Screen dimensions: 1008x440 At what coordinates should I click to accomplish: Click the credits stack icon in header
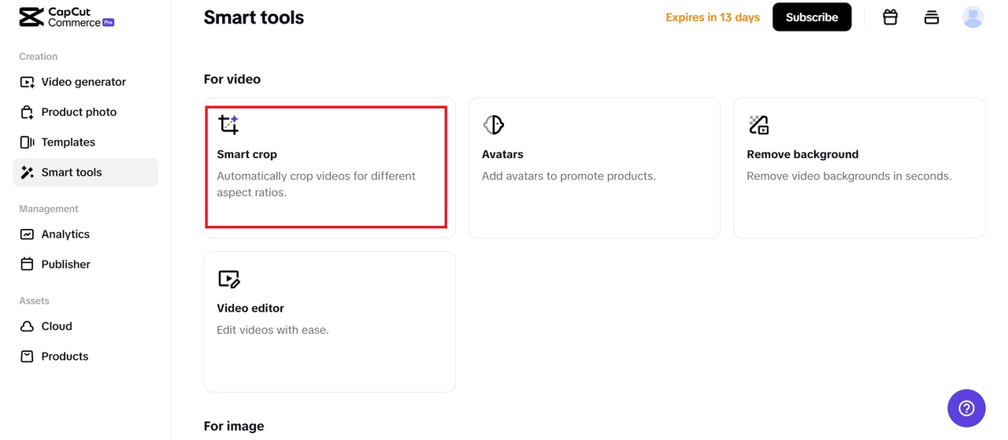click(x=932, y=17)
